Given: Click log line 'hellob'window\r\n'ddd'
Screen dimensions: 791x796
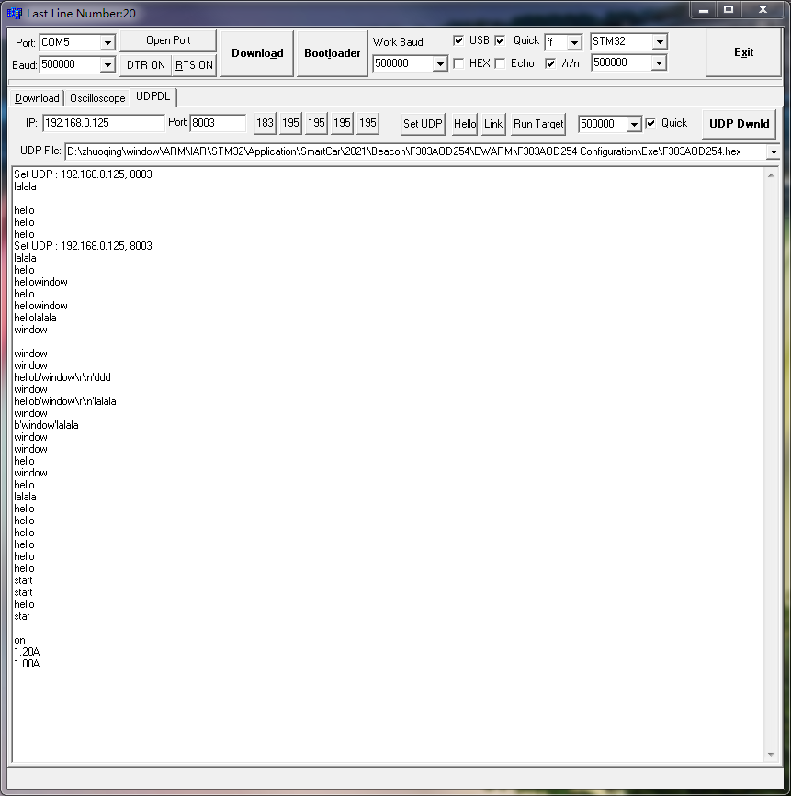Looking at the screenshot, I should [x=62, y=377].
